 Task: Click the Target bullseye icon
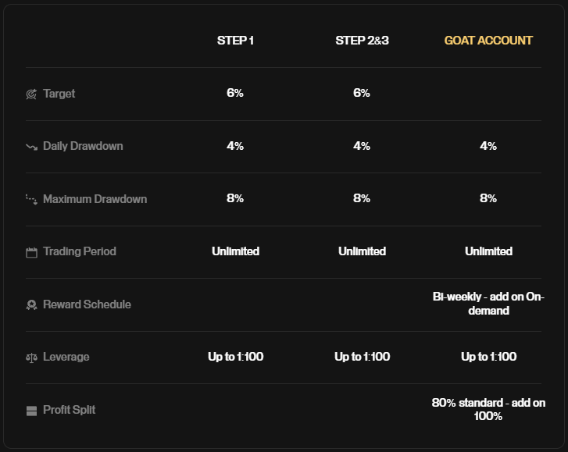(x=31, y=94)
